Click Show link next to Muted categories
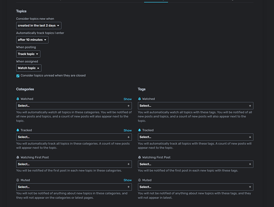The height and width of the screenshot is (207, 274). (128, 180)
